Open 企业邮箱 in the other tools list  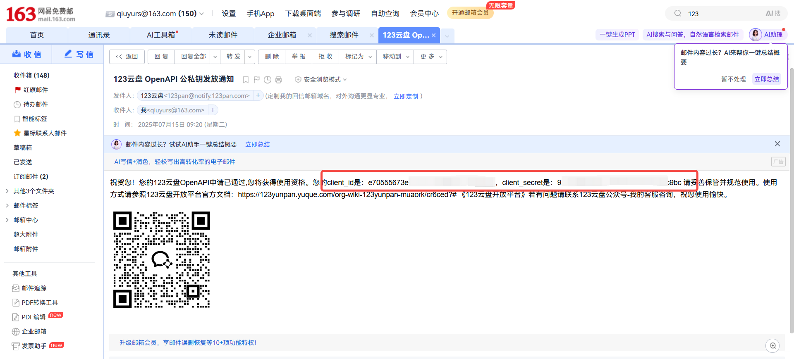[29, 331]
